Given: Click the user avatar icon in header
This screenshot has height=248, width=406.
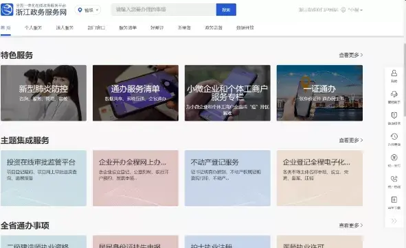Looking at the screenshot, I should [343, 10].
